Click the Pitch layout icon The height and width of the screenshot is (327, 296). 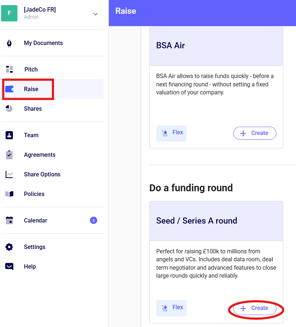point(9,69)
